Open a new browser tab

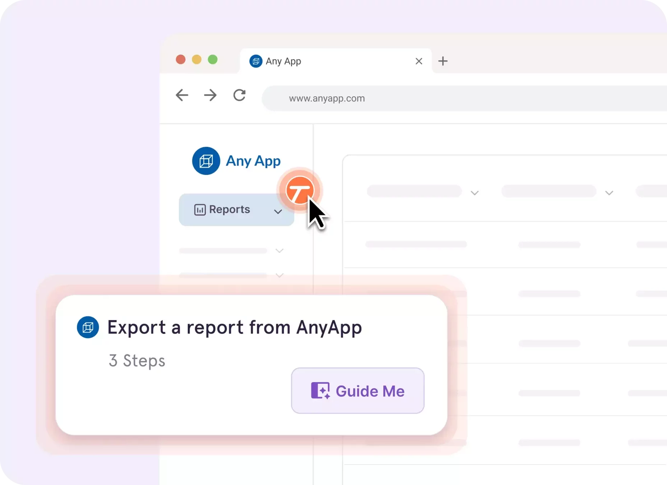(x=443, y=61)
